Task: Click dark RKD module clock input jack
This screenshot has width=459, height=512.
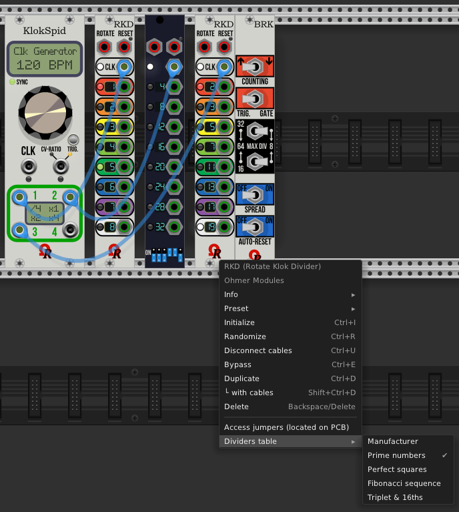Action: tap(174, 67)
